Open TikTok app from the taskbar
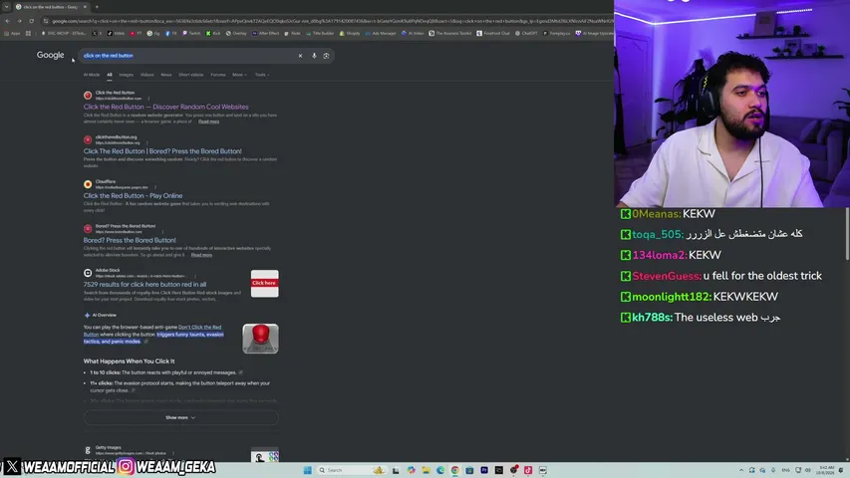The height and width of the screenshot is (478, 850). (528, 470)
